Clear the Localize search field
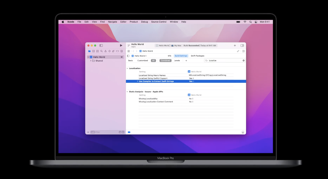The height and width of the screenshot is (179, 328). tap(243, 61)
